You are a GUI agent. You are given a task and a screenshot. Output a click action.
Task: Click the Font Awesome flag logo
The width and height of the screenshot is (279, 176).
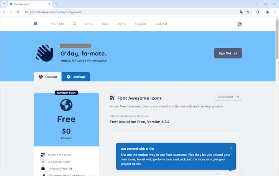(36, 24)
